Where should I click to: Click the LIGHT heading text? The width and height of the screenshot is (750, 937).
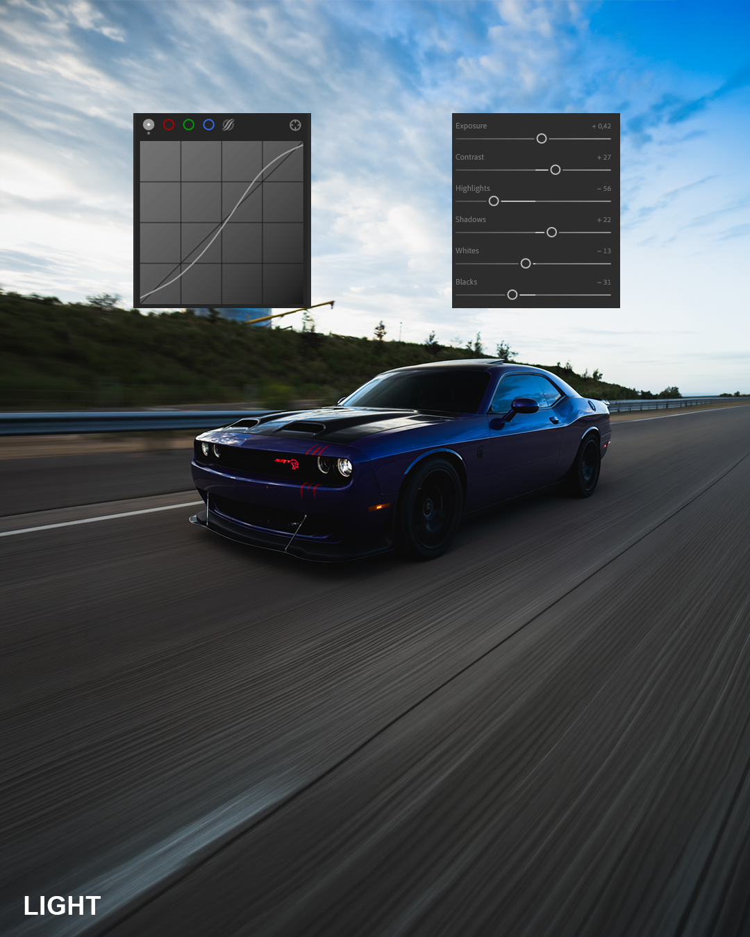62,906
